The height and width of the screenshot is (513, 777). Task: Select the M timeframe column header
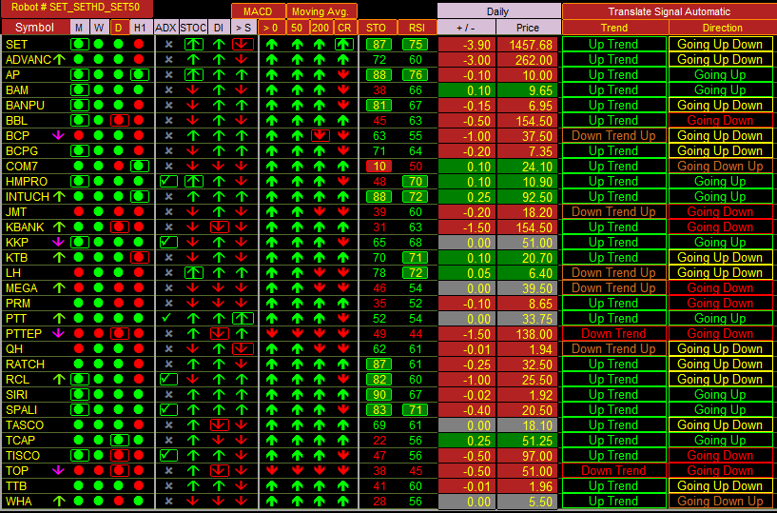pyautogui.click(x=79, y=28)
